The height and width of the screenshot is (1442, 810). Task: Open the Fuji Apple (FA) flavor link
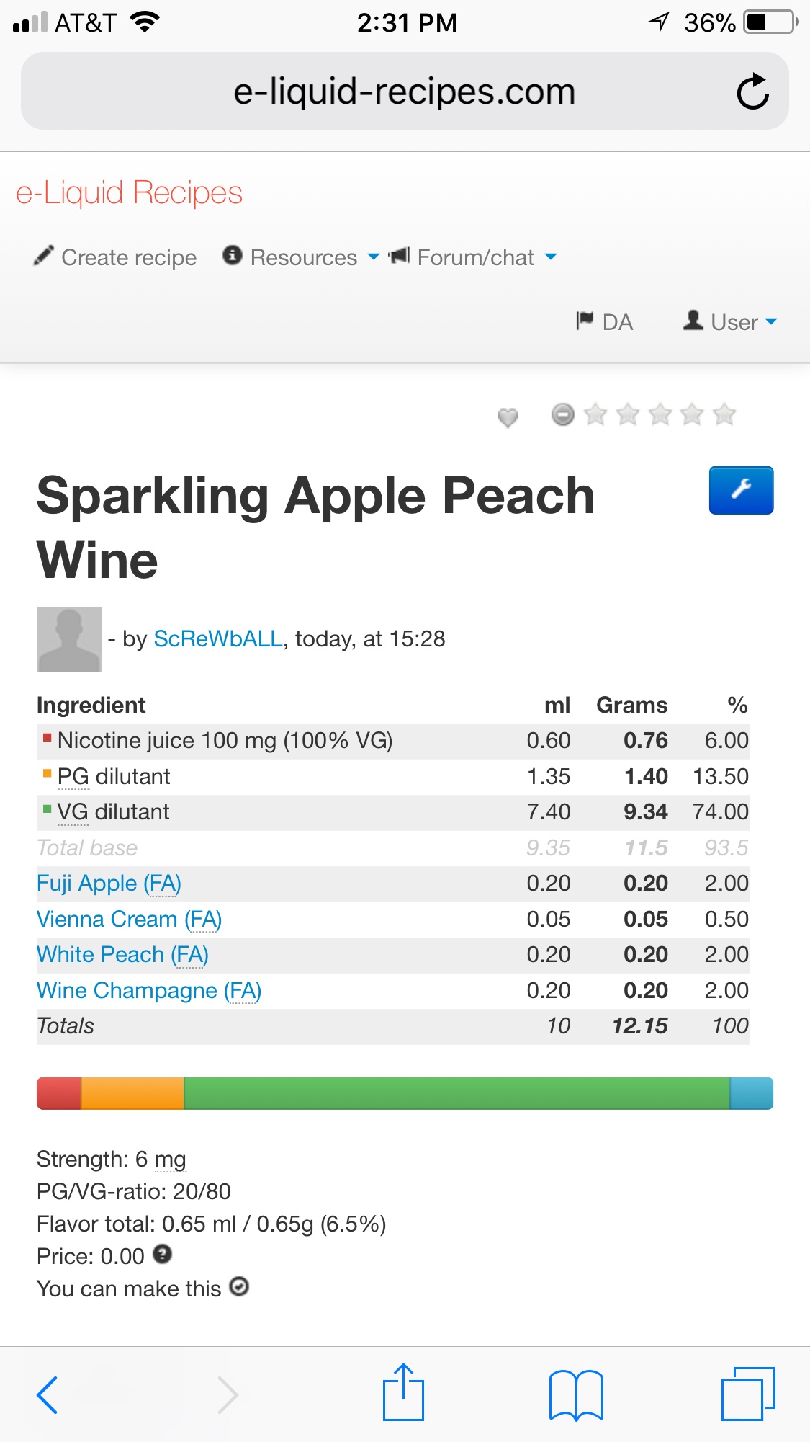click(109, 884)
